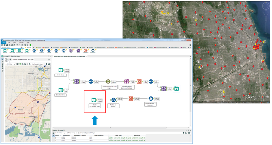Click the PopStats Calgary Demographic Data node
The height and width of the screenshot is (145, 272).
(126, 81)
